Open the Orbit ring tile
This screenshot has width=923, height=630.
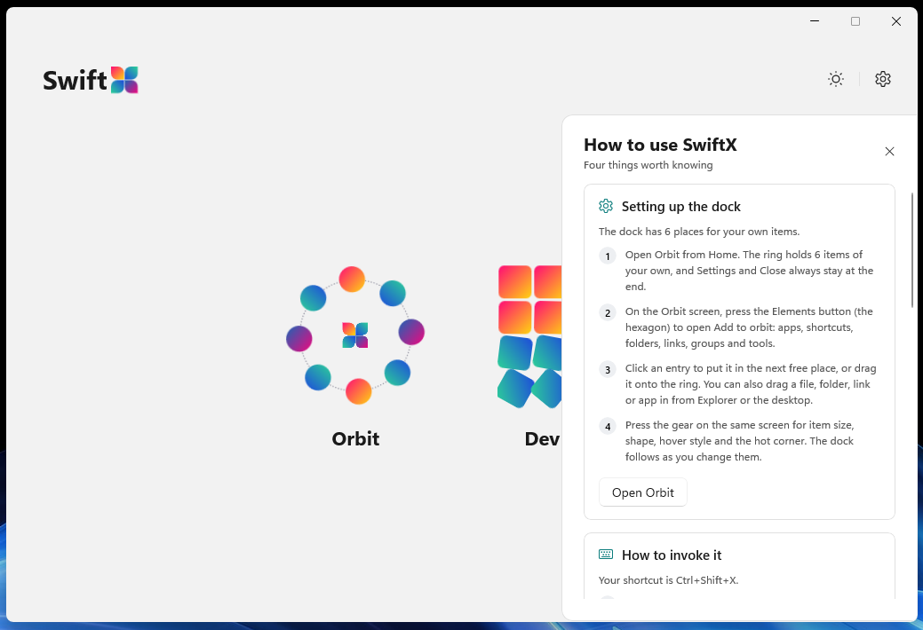pyautogui.click(x=355, y=335)
